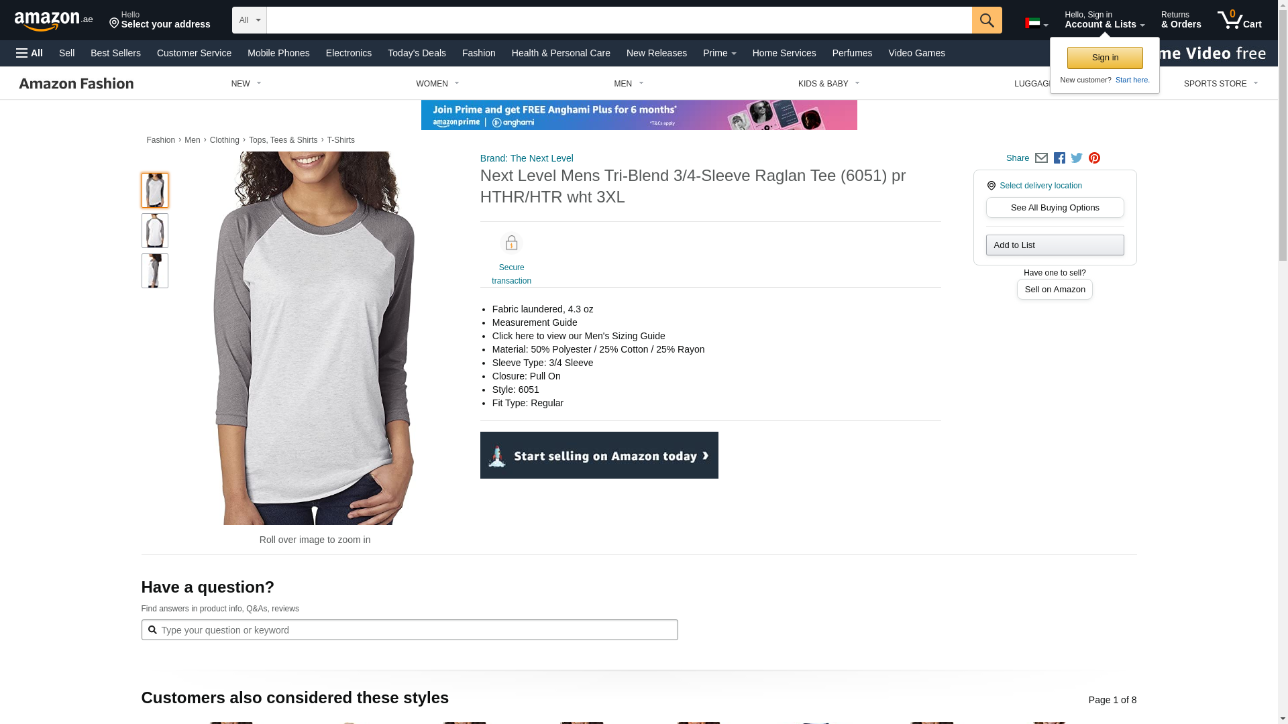Expand the KIDS & BABY menu

[828, 84]
